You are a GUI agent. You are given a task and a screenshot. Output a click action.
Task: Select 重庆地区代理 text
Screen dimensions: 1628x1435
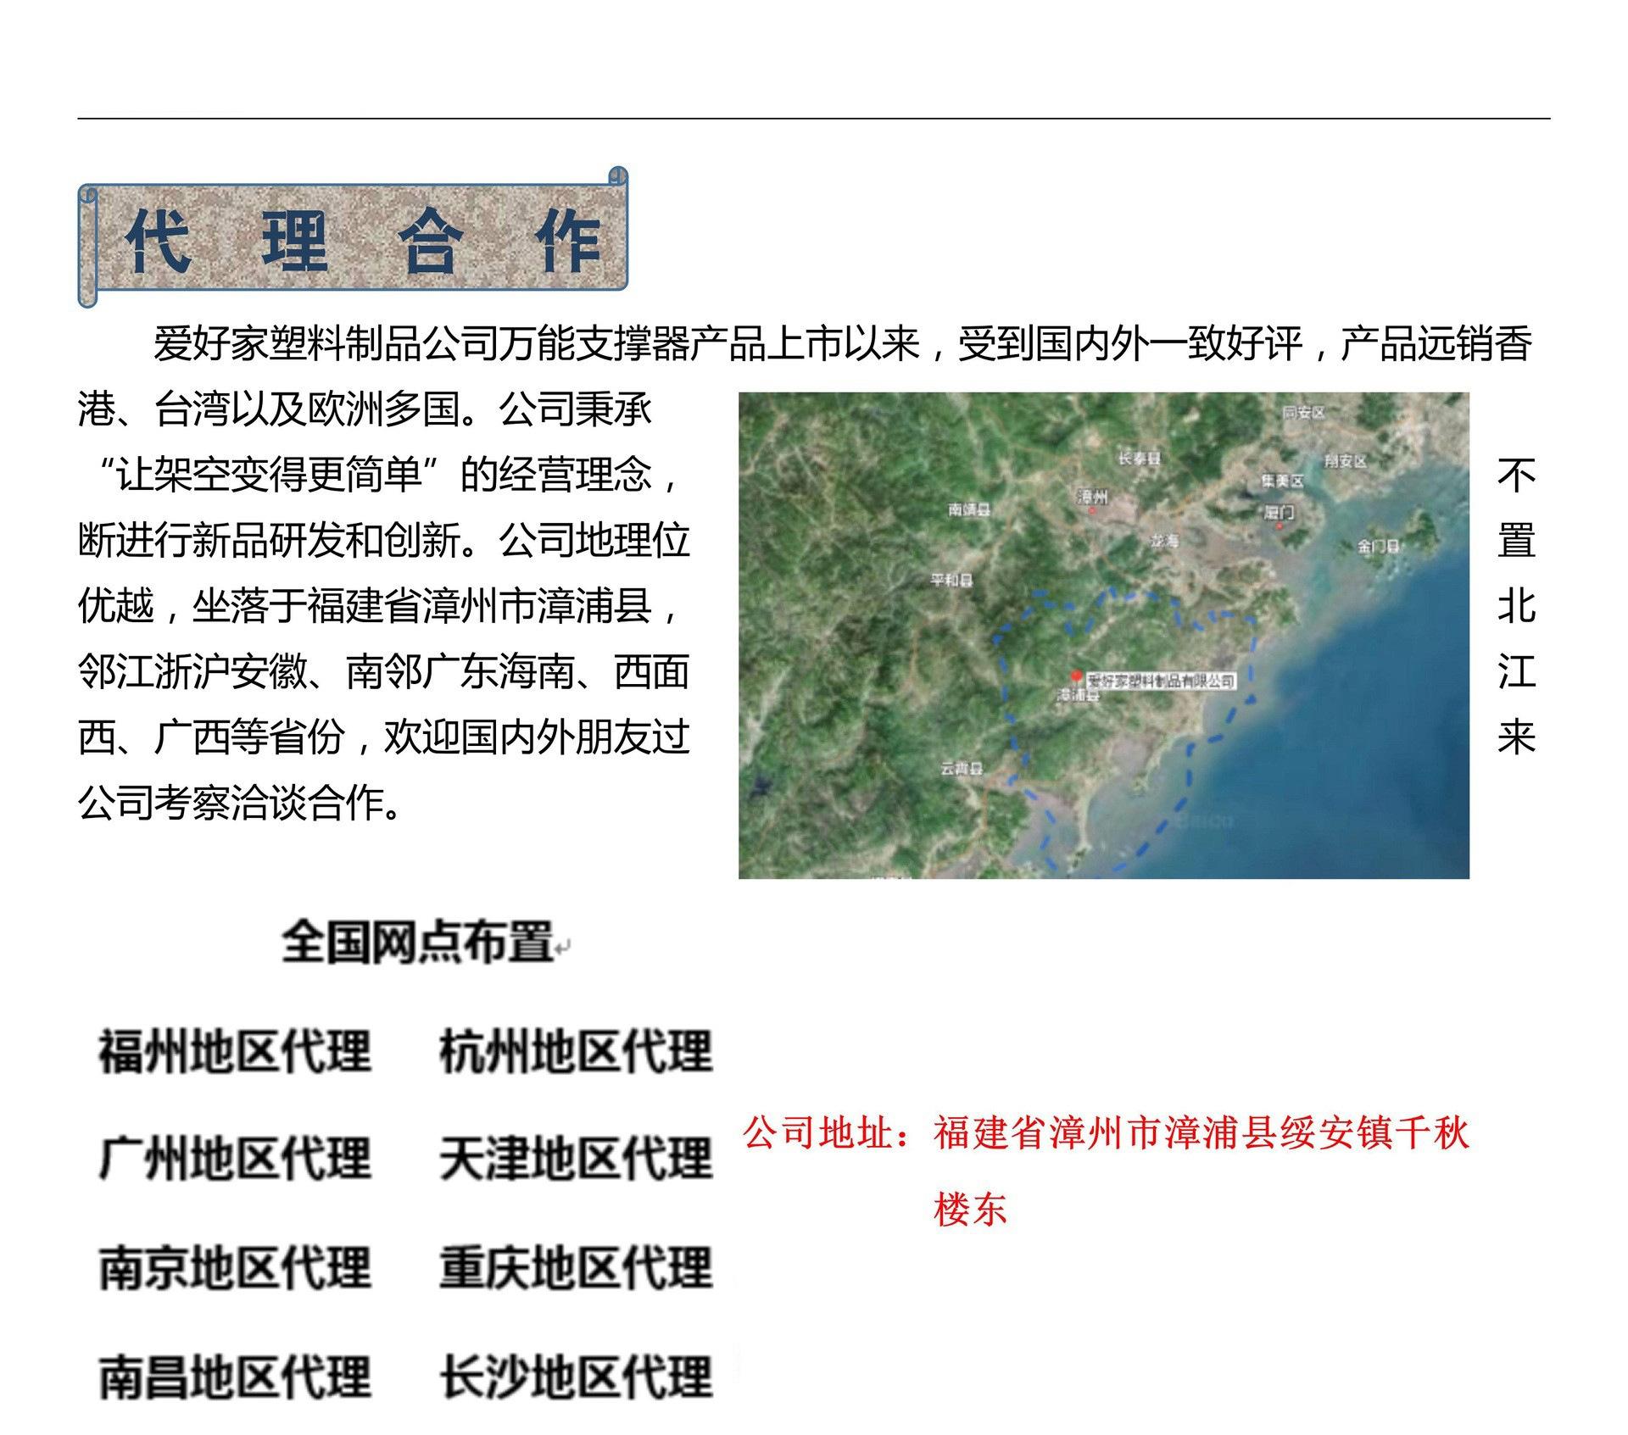[x=576, y=1267]
